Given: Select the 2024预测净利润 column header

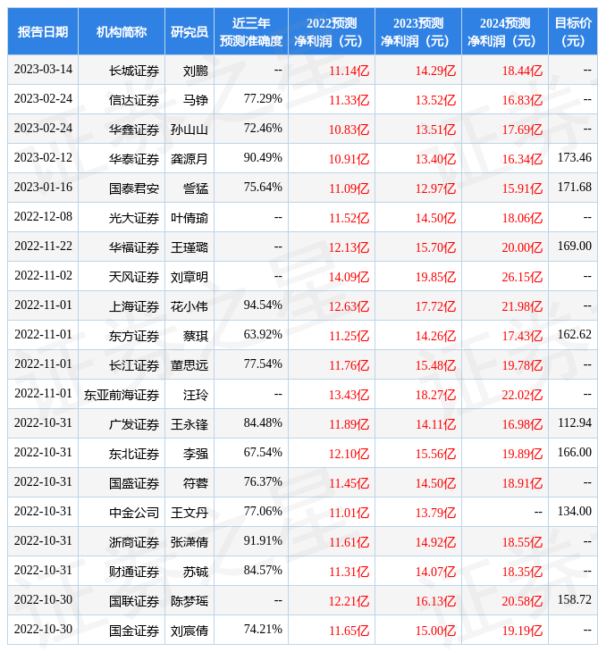Looking at the screenshot, I should [504, 32].
